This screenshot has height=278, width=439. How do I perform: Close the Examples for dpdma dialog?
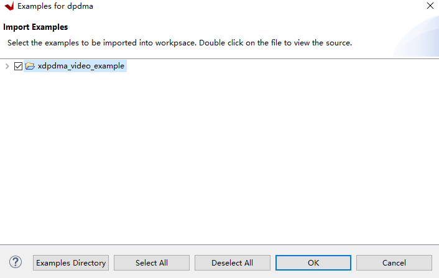(x=430, y=6)
